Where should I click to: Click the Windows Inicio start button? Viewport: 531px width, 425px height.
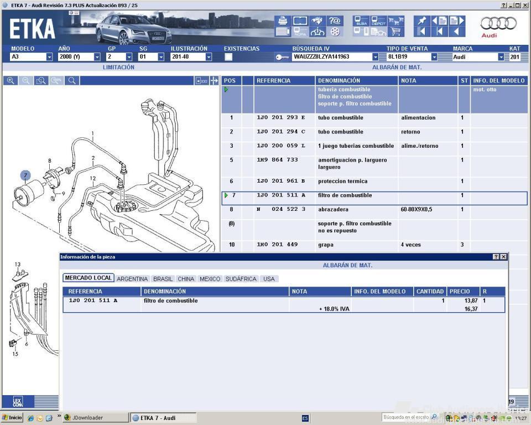coord(12,418)
